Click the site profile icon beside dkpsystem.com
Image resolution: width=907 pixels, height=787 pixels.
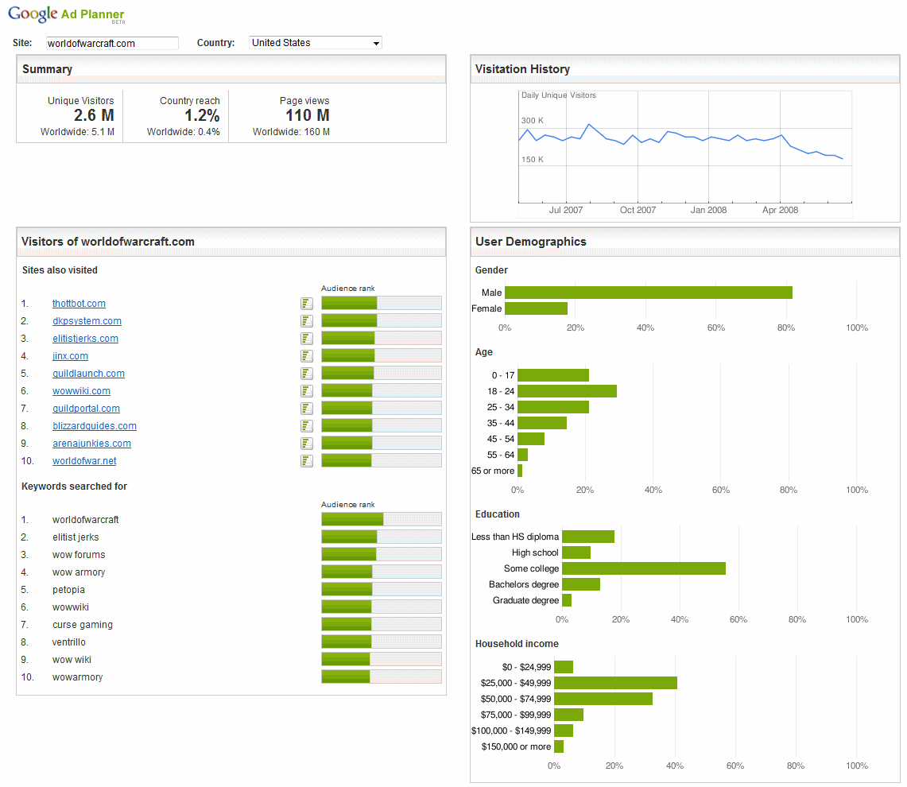click(x=307, y=321)
